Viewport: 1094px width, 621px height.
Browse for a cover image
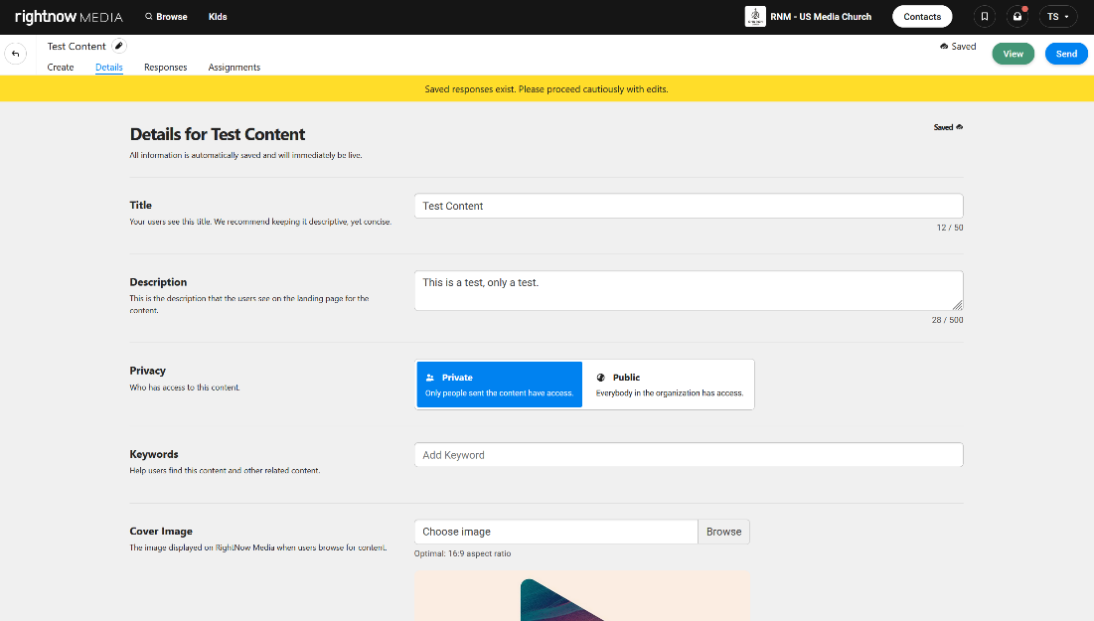pos(723,532)
